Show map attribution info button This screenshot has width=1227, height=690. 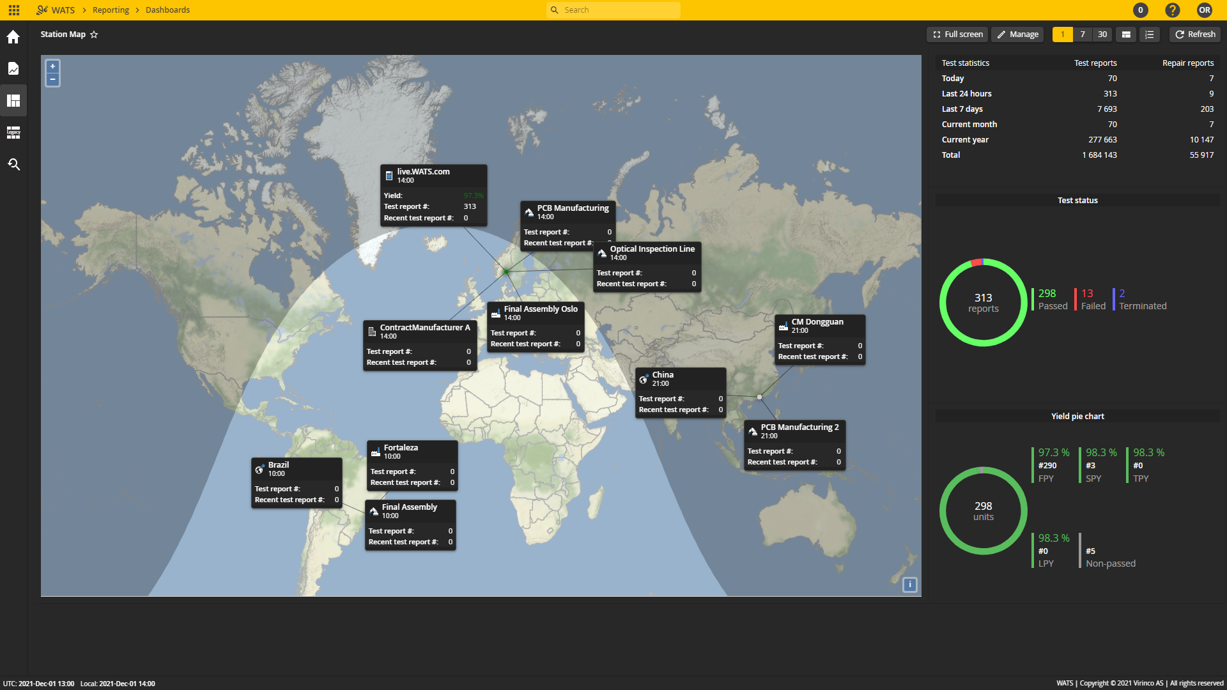click(x=910, y=585)
